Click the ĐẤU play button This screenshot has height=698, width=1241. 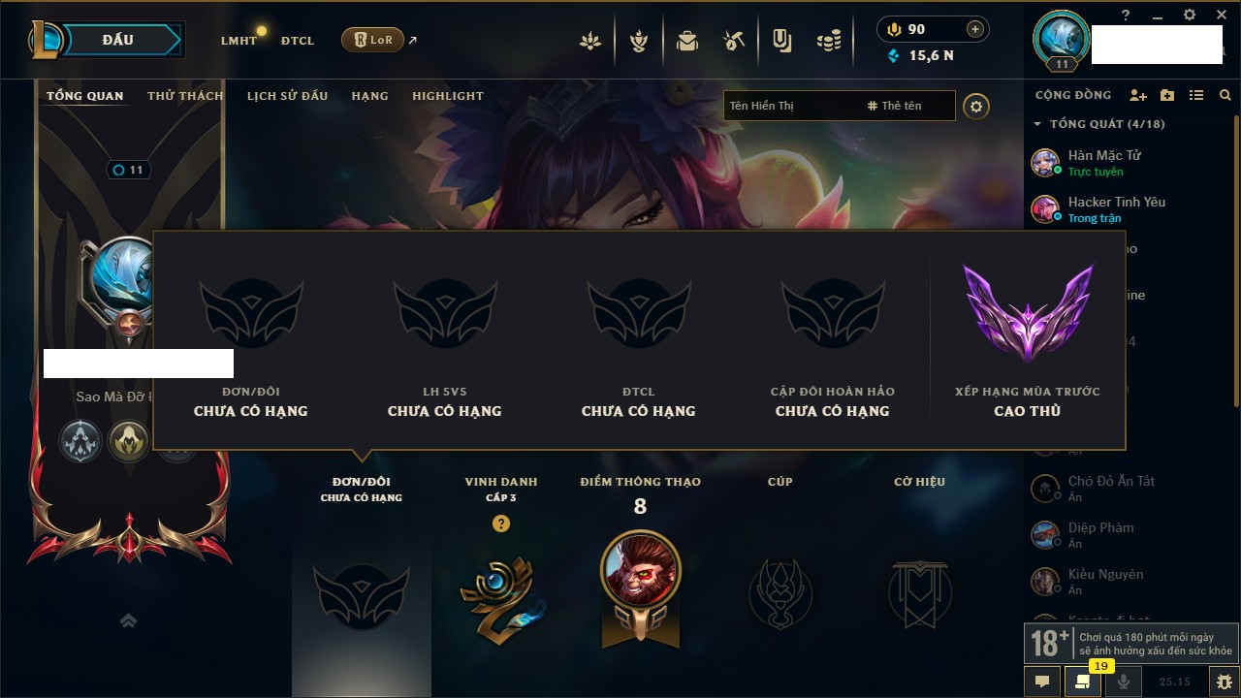point(118,40)
